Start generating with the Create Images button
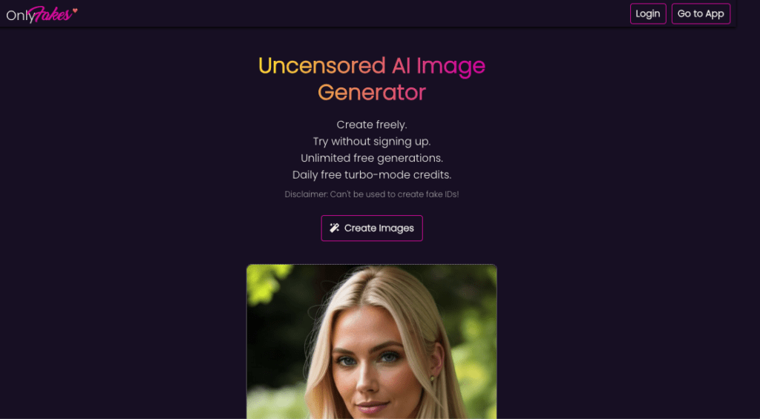Image resolution: width=760 pixels, height=419 pixels. click(x=372, y=228)
